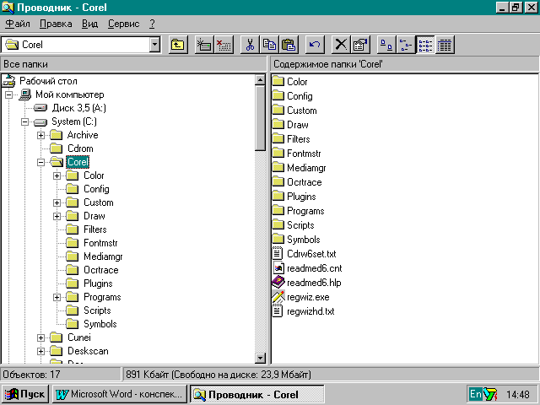This screenshot has height=405, width=540.
Task: Select Config folder in tree
Action: point(96,189)
